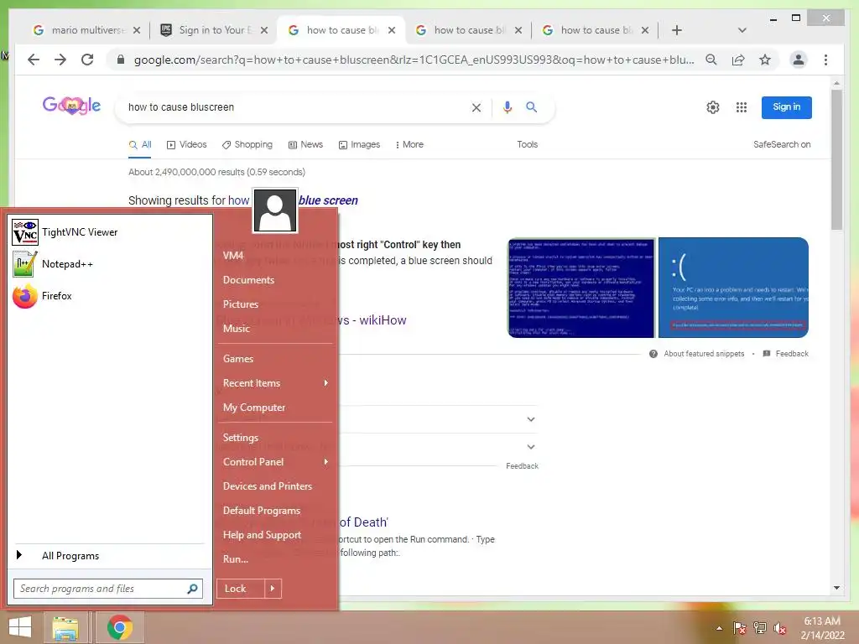This screenshot has width=859, height=644.
Task: Open the arrow next to Lock
Action: click(x=273, y=589)
